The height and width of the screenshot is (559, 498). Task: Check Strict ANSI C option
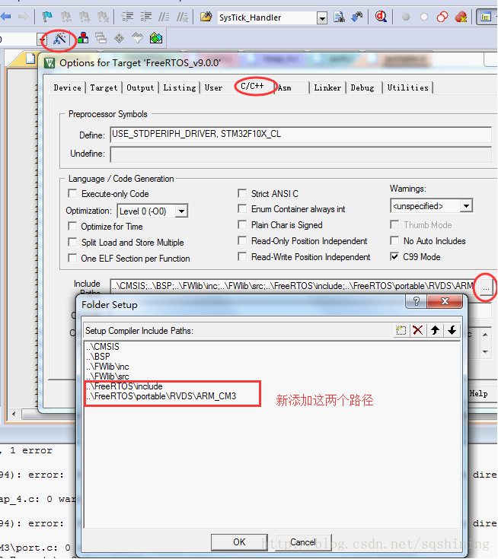point(242,194)
